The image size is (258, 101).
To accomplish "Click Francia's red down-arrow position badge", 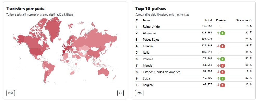I will (221, 46).
